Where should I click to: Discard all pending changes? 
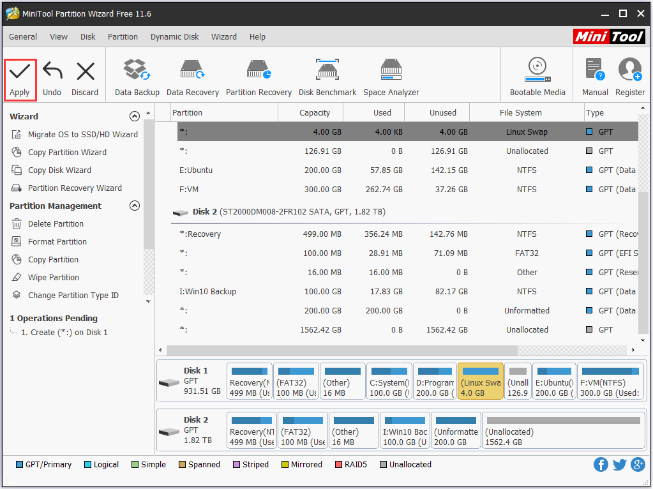click(x=85, y=80)
